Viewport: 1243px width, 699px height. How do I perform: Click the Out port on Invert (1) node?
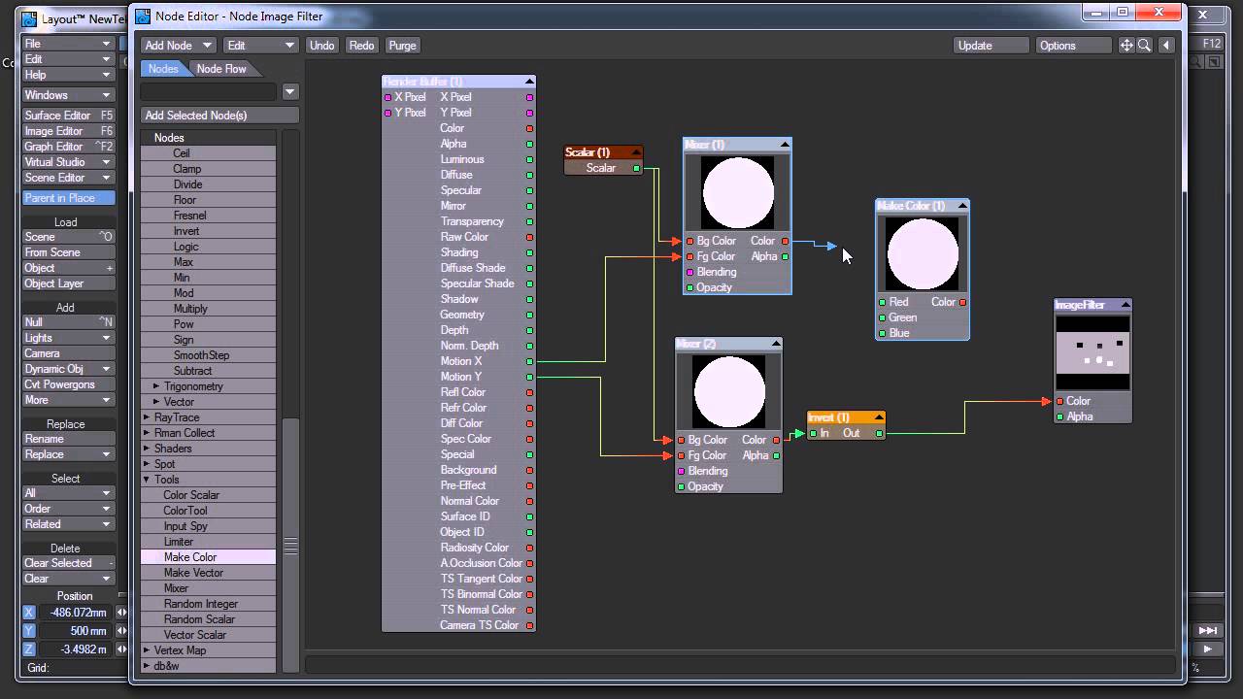pyautogui.click(x=879, y=433)
